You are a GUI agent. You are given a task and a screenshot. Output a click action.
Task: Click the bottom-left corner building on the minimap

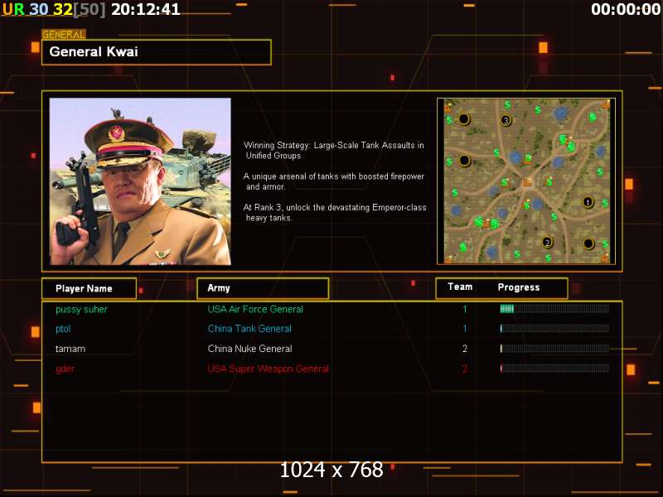448,258
